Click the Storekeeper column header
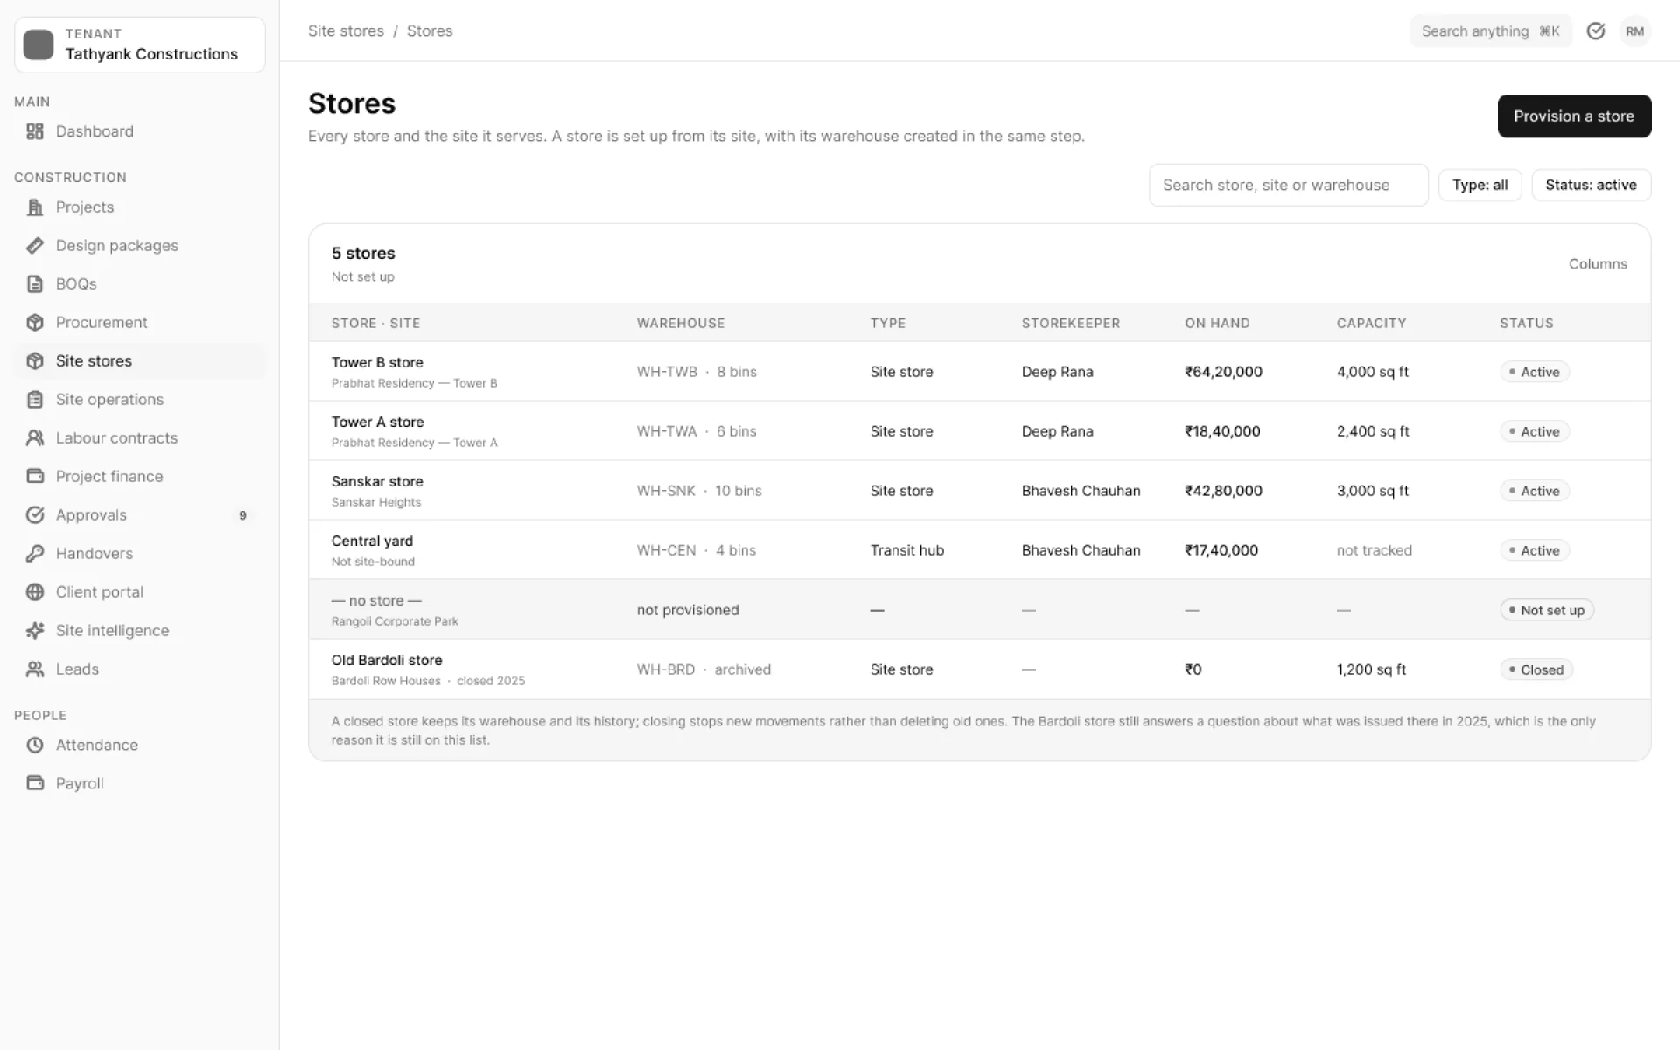 [1071, 324]
